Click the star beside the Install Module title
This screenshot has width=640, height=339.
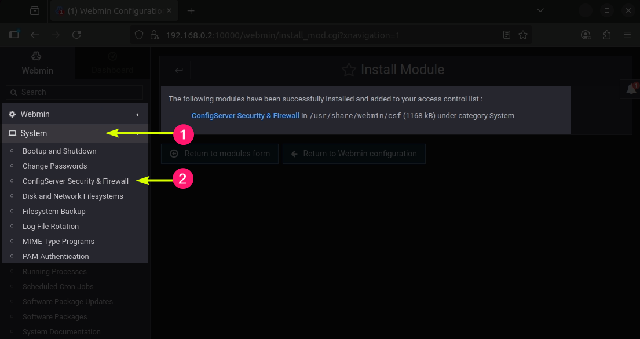tap(348, 70)
